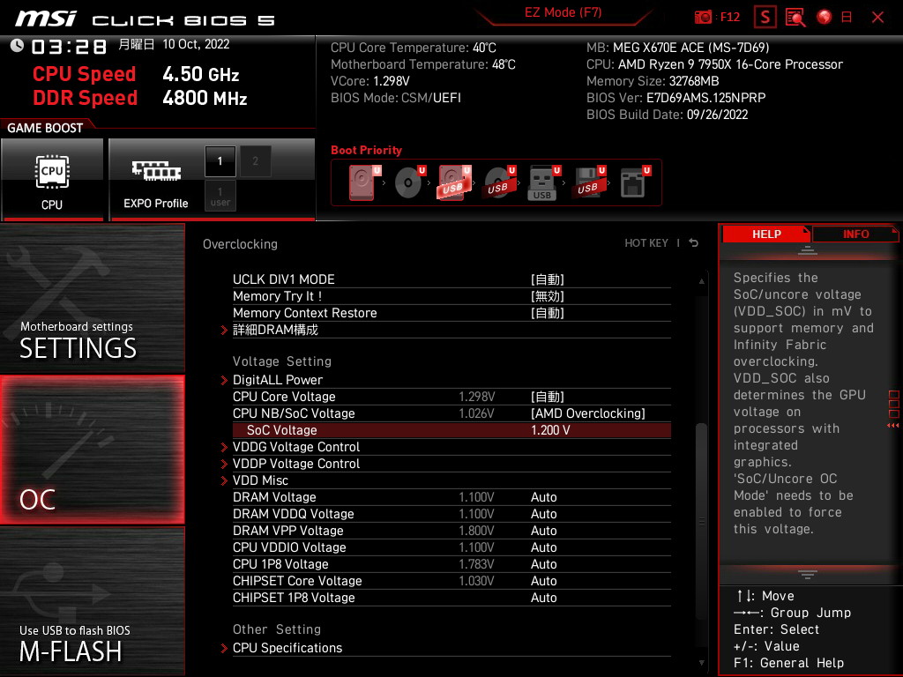Open UCLK DIV1 MODE dropdown value
The height and width of the screenshot is (677, 903).
pyautogui.click(x=547, y=279)
